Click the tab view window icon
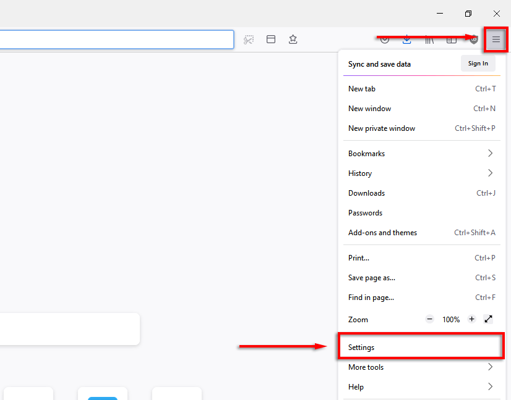This screenshot has height=400, width=511. [271, 40]
